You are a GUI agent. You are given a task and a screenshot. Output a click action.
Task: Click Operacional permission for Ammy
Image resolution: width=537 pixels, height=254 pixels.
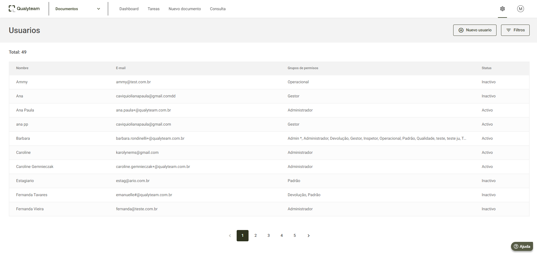pyautogui.click(x=298, y=82)
